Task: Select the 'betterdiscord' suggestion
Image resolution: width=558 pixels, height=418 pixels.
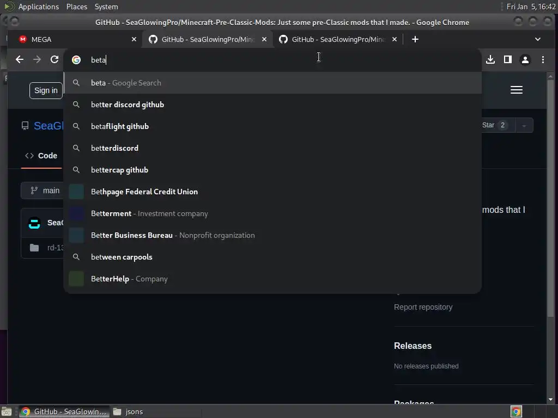Action: point(272,148)
